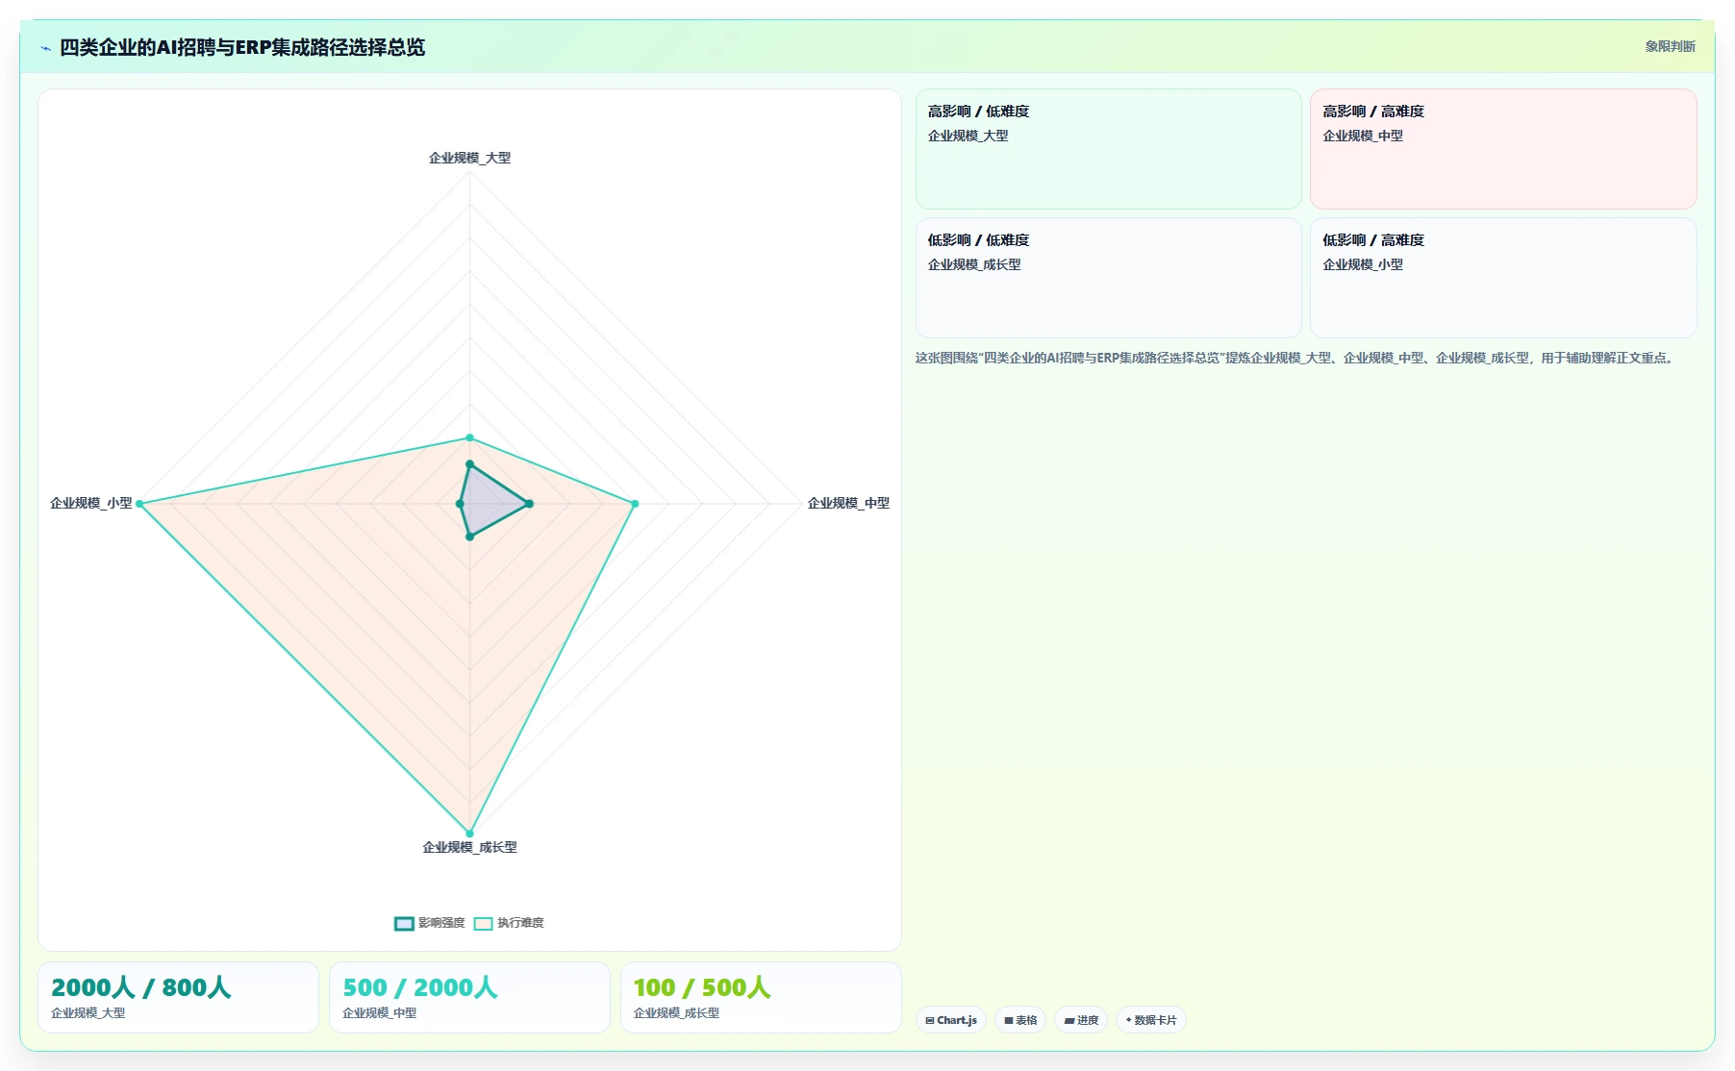This screenshot has width=1735, height=1071.
Task: Open the 低影响 / 低难度 quadrant card
Action: pos(1108,278)
